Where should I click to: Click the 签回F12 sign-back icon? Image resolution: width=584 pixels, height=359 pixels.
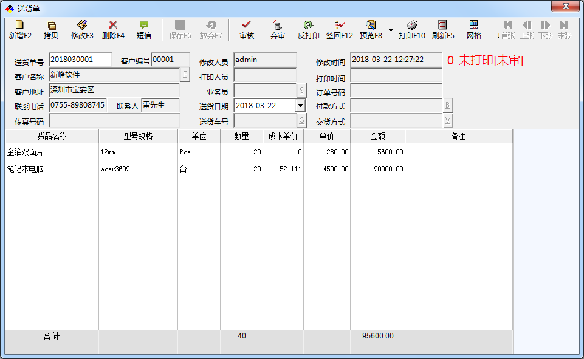point(339,25)
